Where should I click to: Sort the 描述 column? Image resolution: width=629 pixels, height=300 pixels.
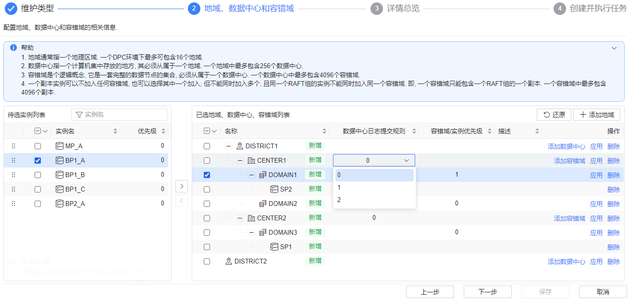[537, 131]
